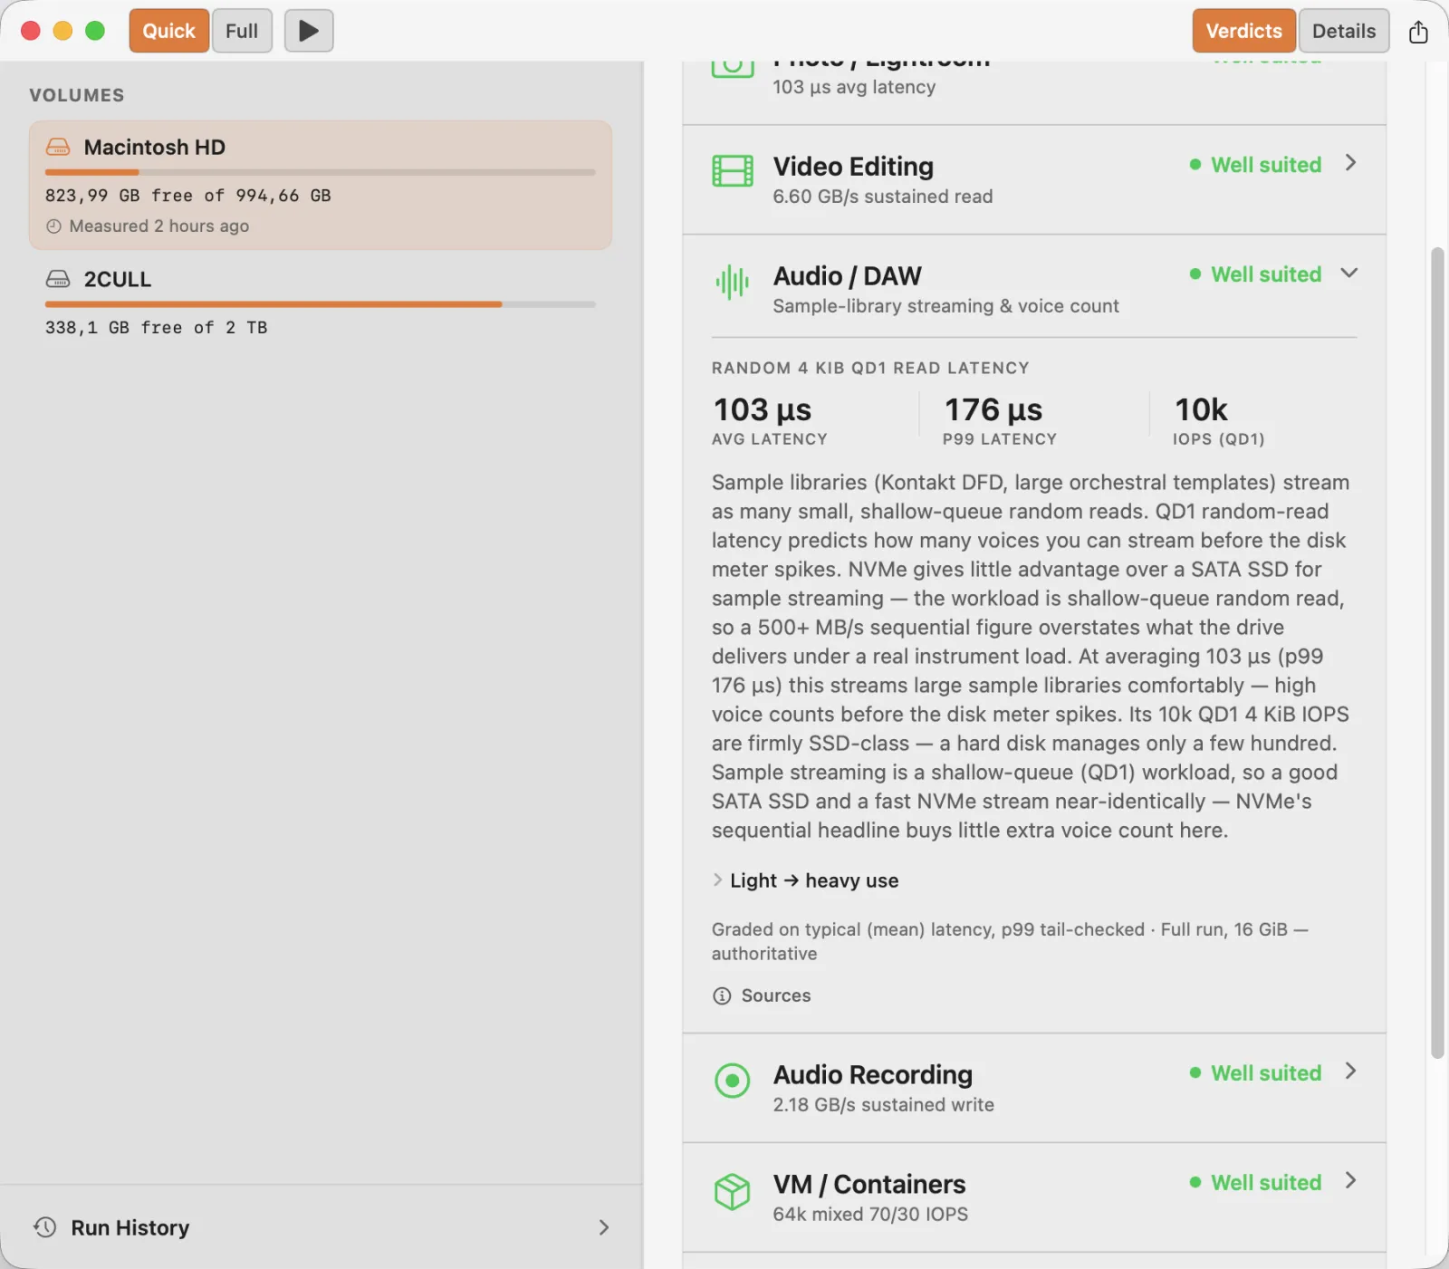Click the Audio Recording record-circle icon
Viewport: 1449px width, 1269px height.
click(x=732, y=1081)
